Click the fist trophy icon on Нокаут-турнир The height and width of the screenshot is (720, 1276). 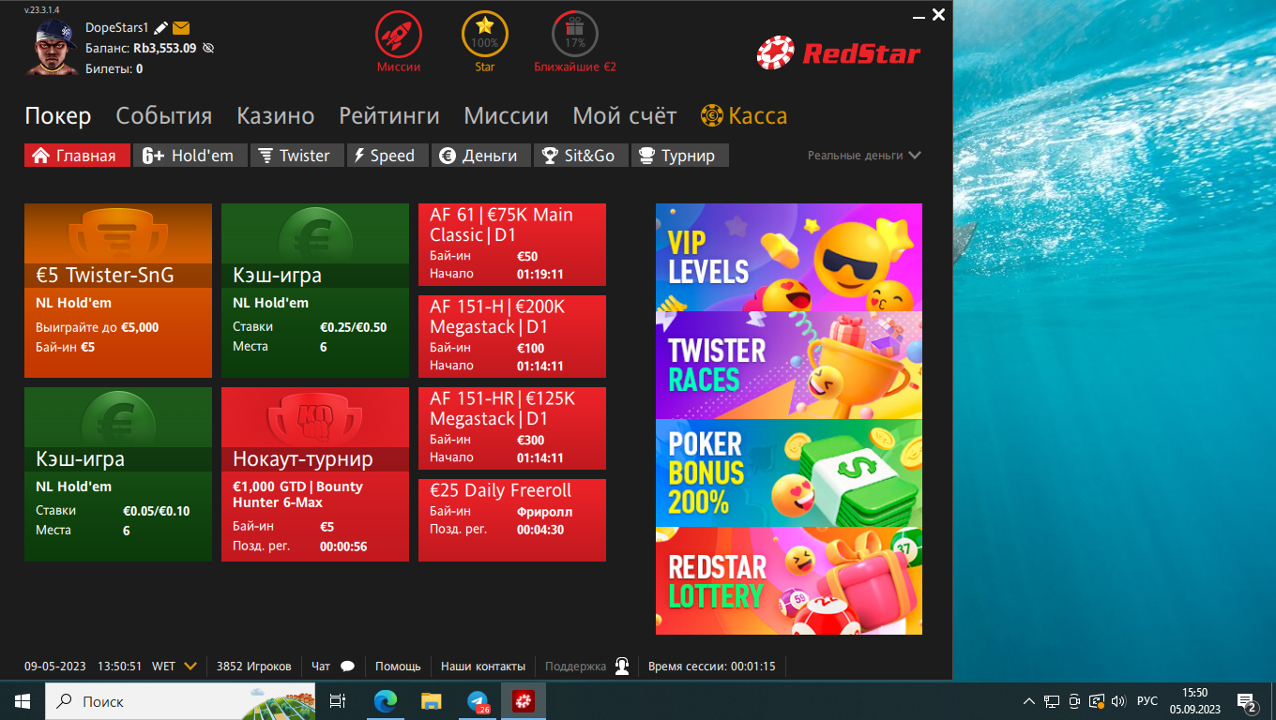point(315,419)
